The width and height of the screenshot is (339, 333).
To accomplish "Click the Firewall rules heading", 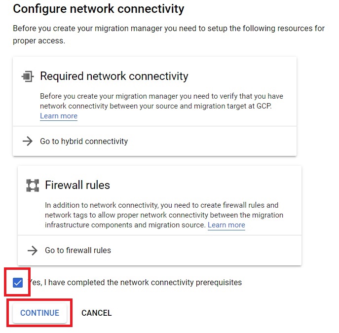I will (x=77, y=185).
